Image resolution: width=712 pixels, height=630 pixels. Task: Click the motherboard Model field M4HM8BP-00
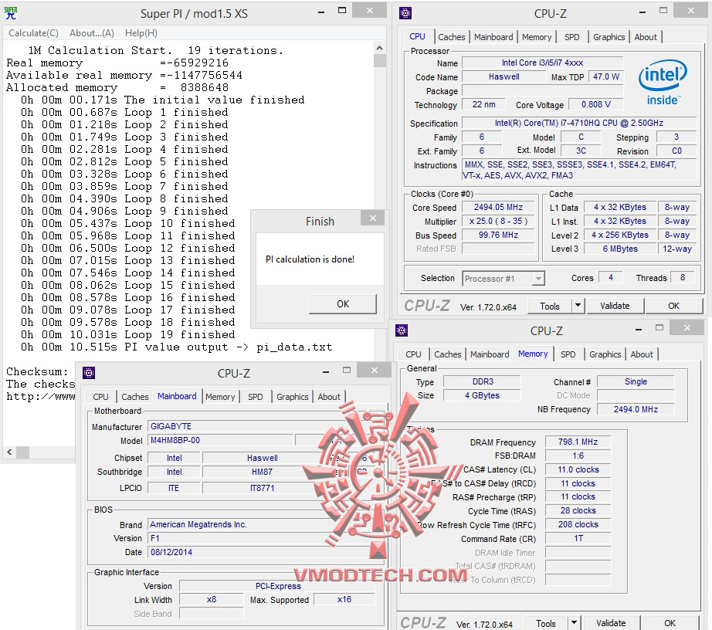click(221, 440)
